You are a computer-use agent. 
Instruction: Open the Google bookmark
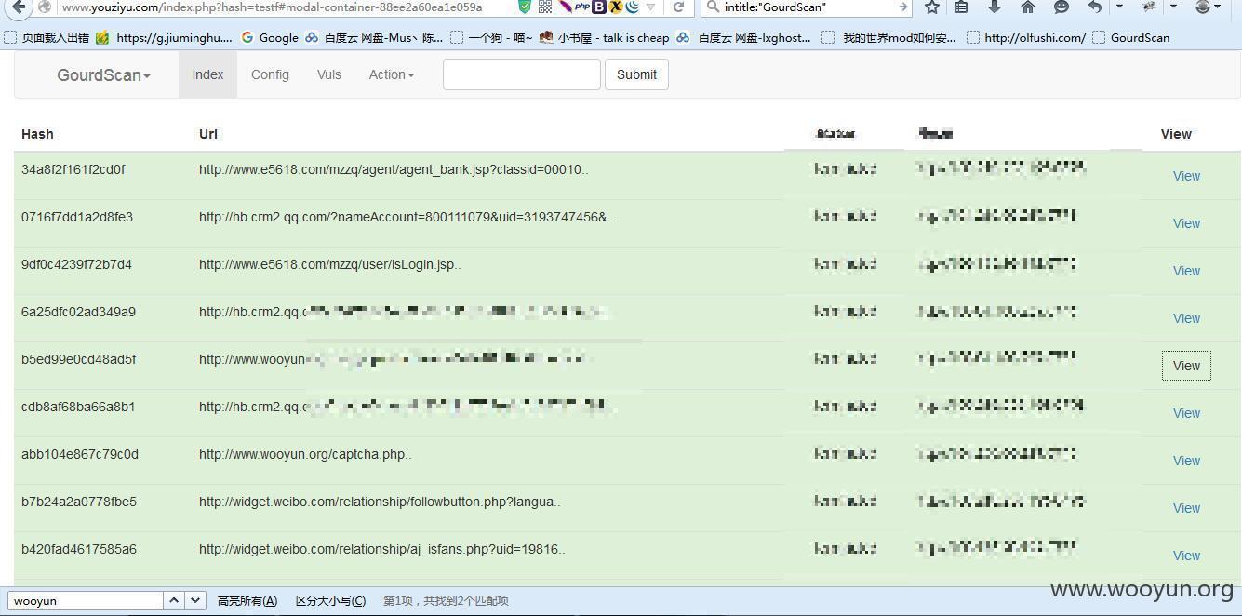tap(270, 37)
